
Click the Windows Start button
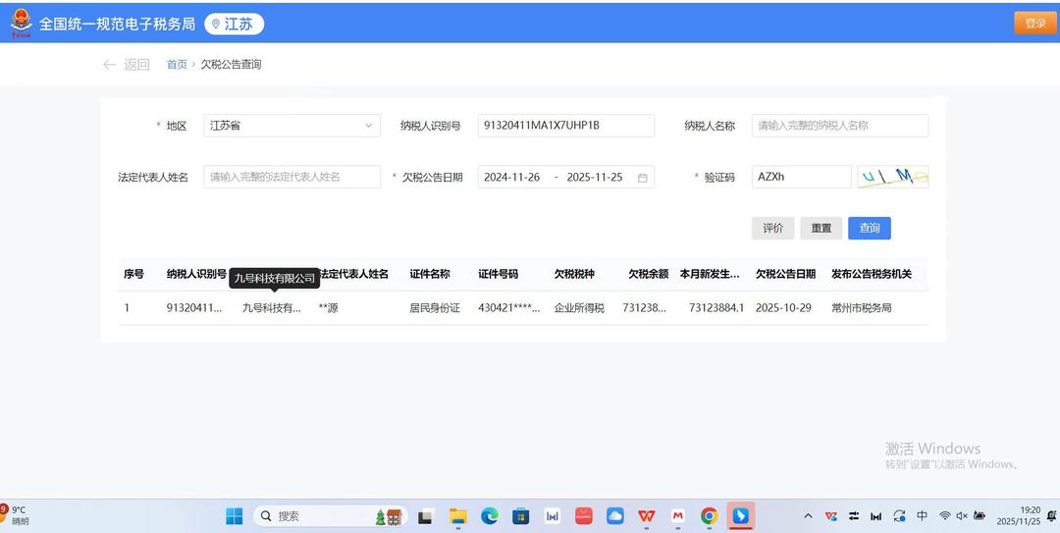pyautogui.click(x=235, y=516)
